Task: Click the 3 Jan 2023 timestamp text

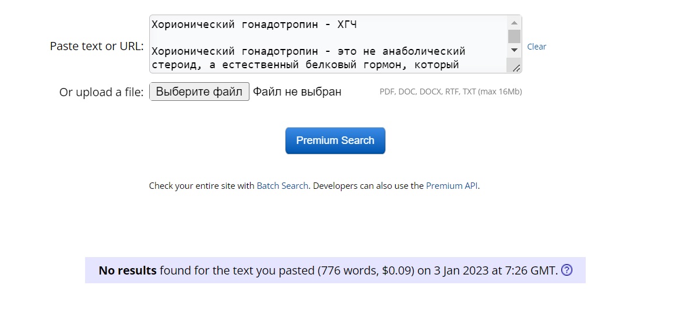Action: 455,270
